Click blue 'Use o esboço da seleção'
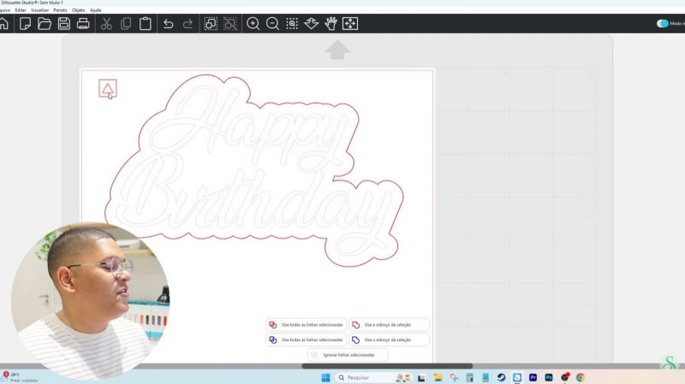The width and height of the screenshot is (685, 384). [389, 340]
